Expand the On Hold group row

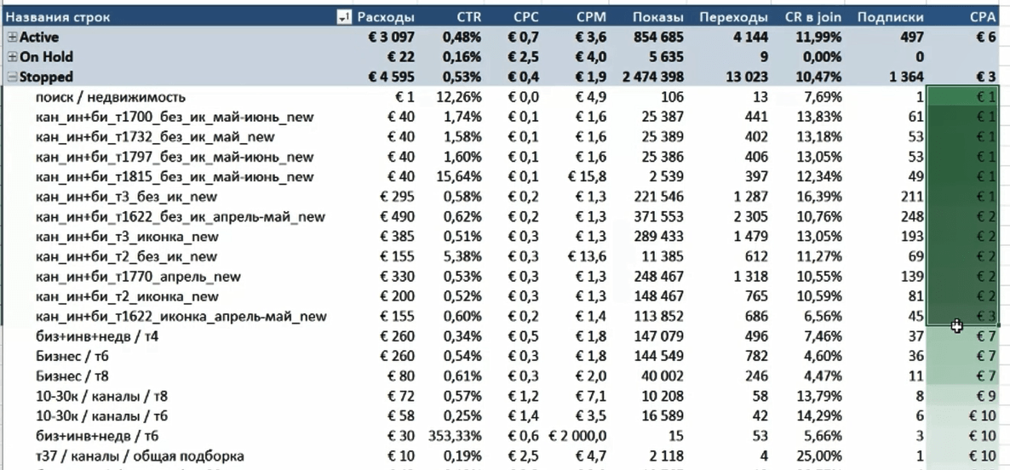coord(12,57)
